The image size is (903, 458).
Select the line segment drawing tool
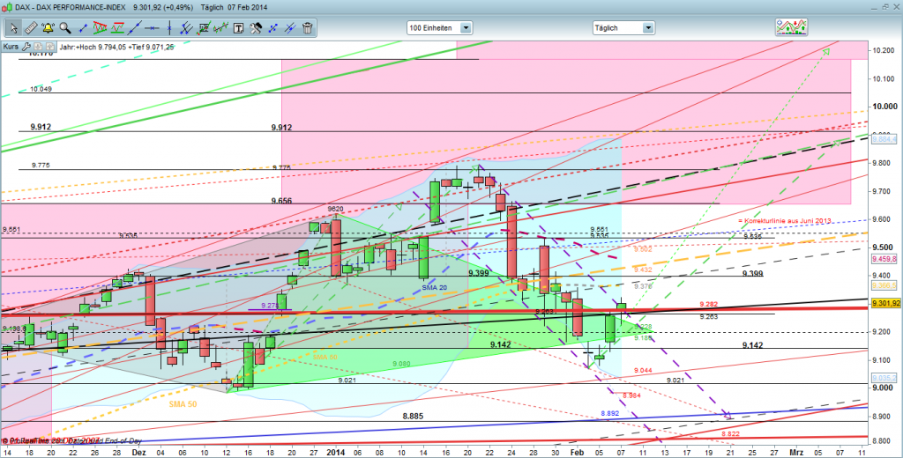click(83, 27)
